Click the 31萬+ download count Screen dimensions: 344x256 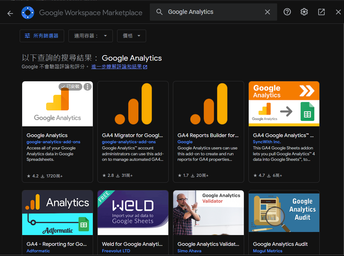[x=125, y=175]
